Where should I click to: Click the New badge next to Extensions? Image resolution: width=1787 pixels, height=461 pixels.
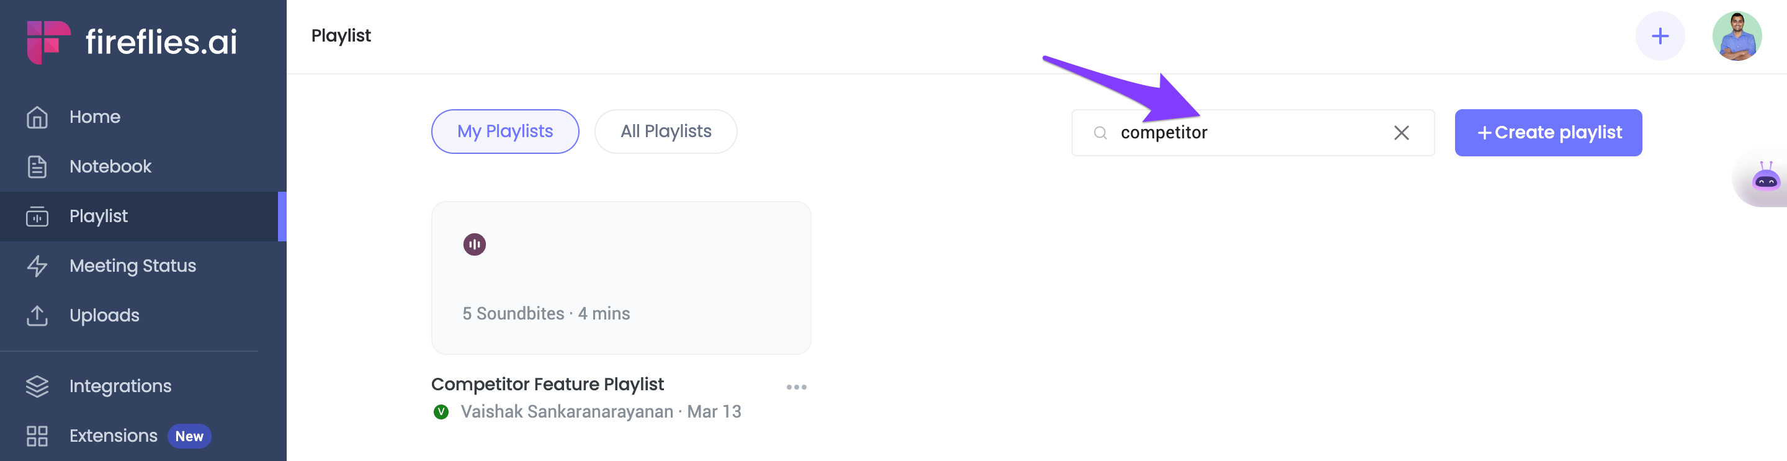click(189, 436)
